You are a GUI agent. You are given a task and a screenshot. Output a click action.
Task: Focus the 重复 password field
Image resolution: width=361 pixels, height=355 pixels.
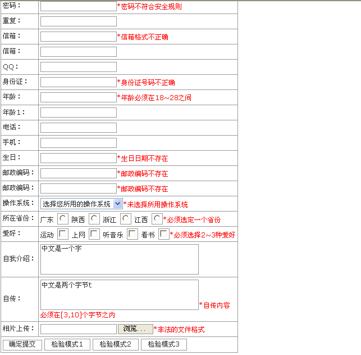pyautogui.click(x=79, y=21)
